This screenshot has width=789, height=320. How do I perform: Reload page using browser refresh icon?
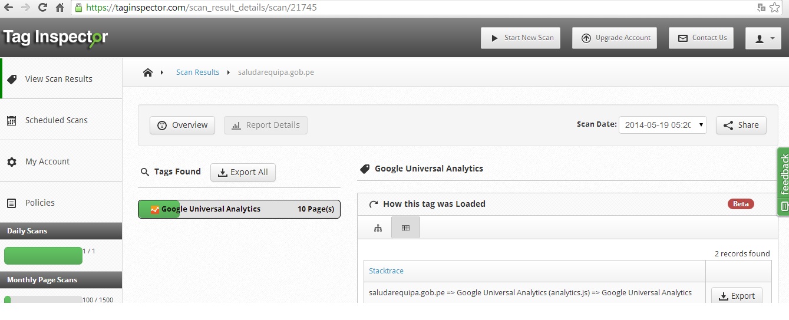click(42, 8)
